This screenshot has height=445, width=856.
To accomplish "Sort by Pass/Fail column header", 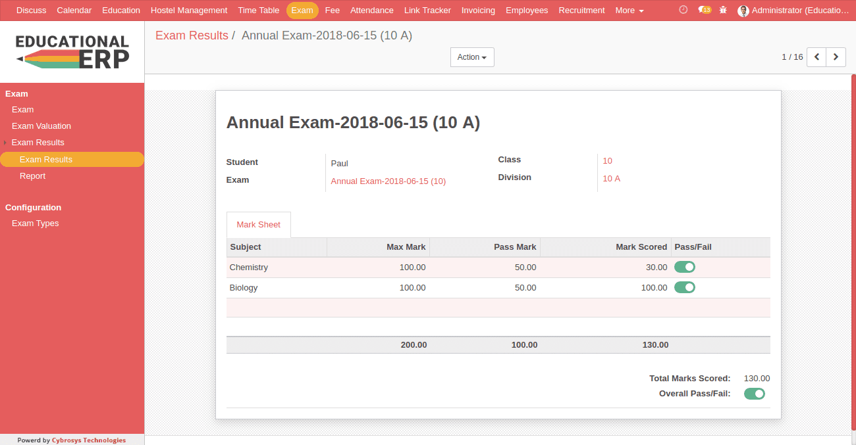I will coord(721,247).
